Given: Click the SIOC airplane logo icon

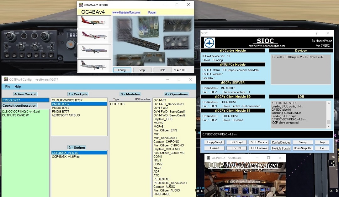Looking at the screenshot, I should 209,43.
